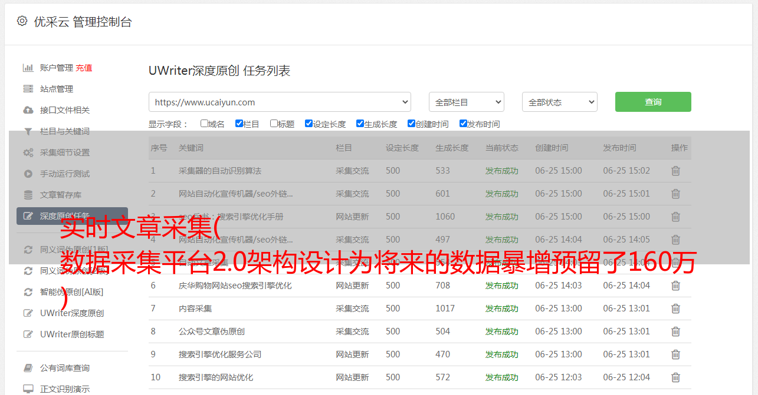Click trash icon for 搜索引擎的网站优化 row

click(675, 377)
